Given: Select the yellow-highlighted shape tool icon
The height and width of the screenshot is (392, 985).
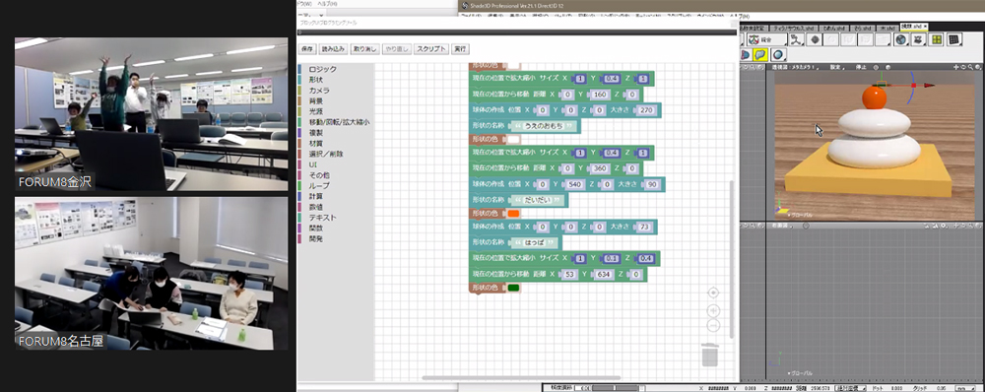Looking at the screenshot, I should (760, 54).
